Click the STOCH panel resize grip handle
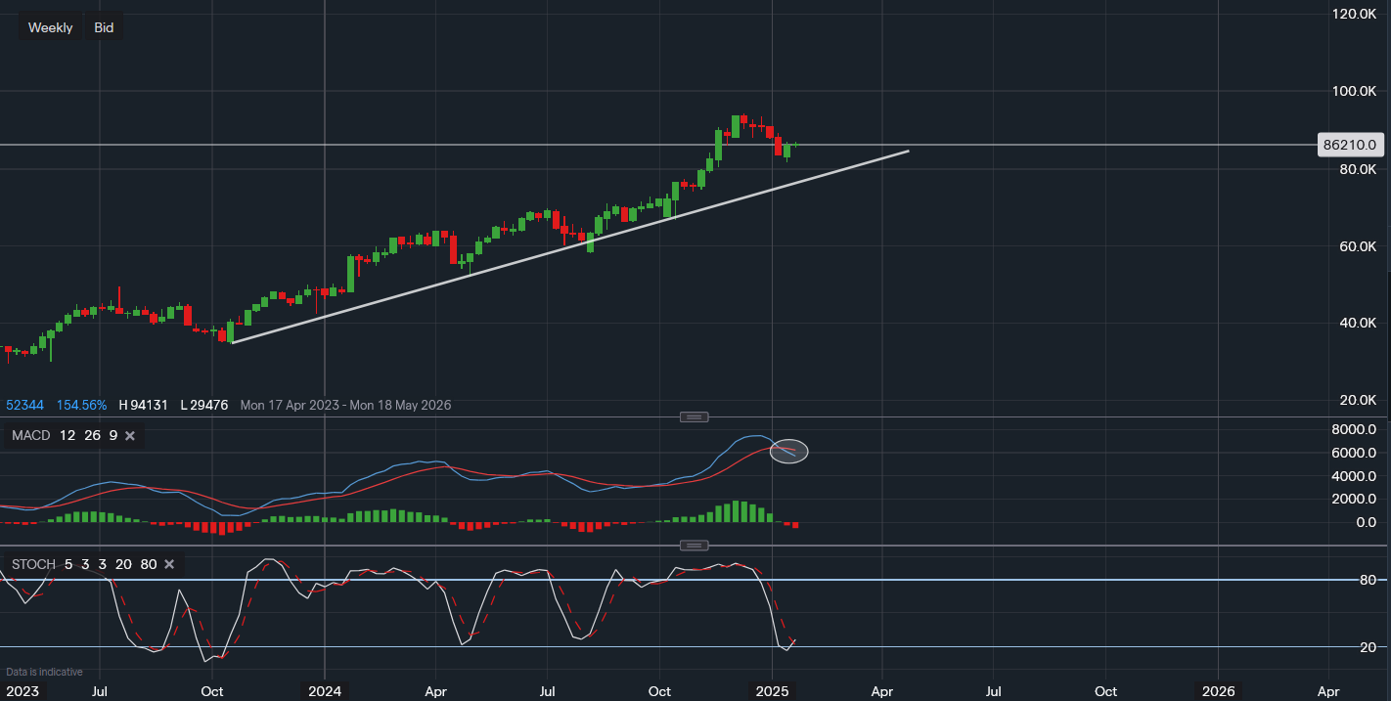Viewport: 1391px width, 701px height. [x=694, y=545]
